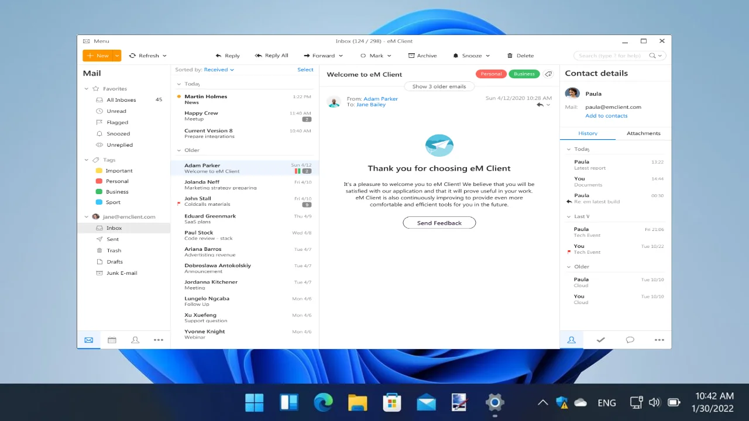Switch to the Attachments tab

(643, 133)
